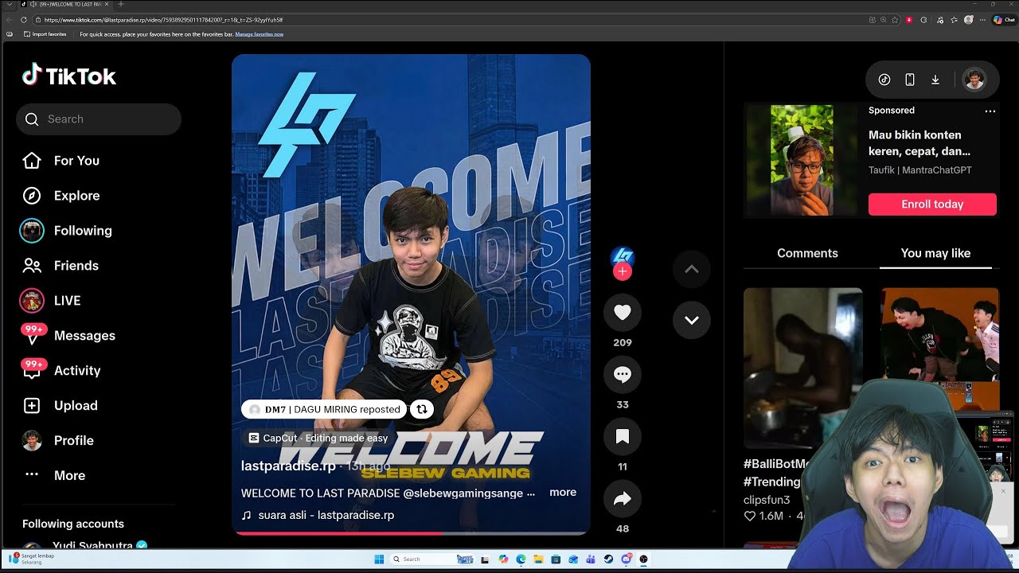Open Microsoft Store from the taskbar
The width and height of the screenshot is (1019, 573).
point(556,559)
